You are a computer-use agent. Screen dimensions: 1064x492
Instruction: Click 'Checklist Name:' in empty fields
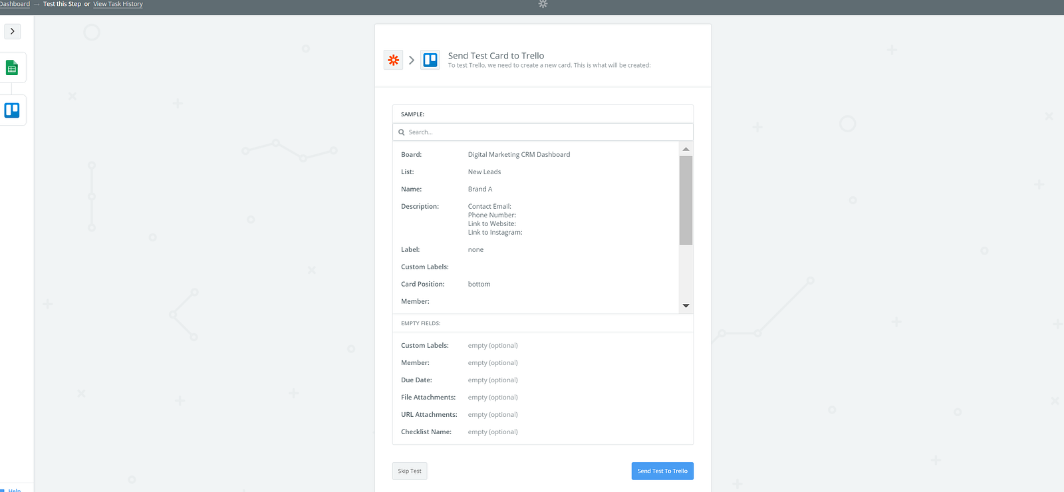[426, 431]
